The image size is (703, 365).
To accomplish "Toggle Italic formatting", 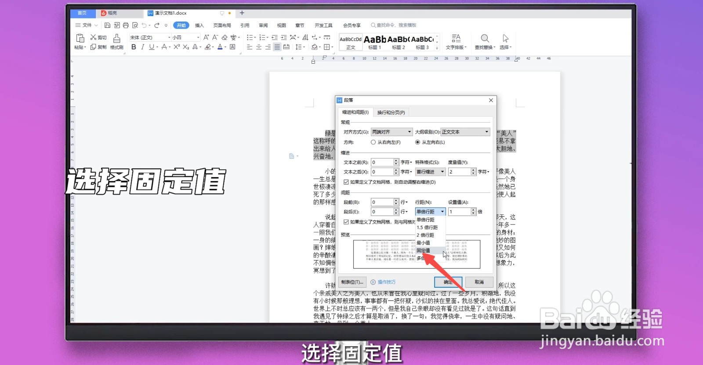I will click(142, 47).
